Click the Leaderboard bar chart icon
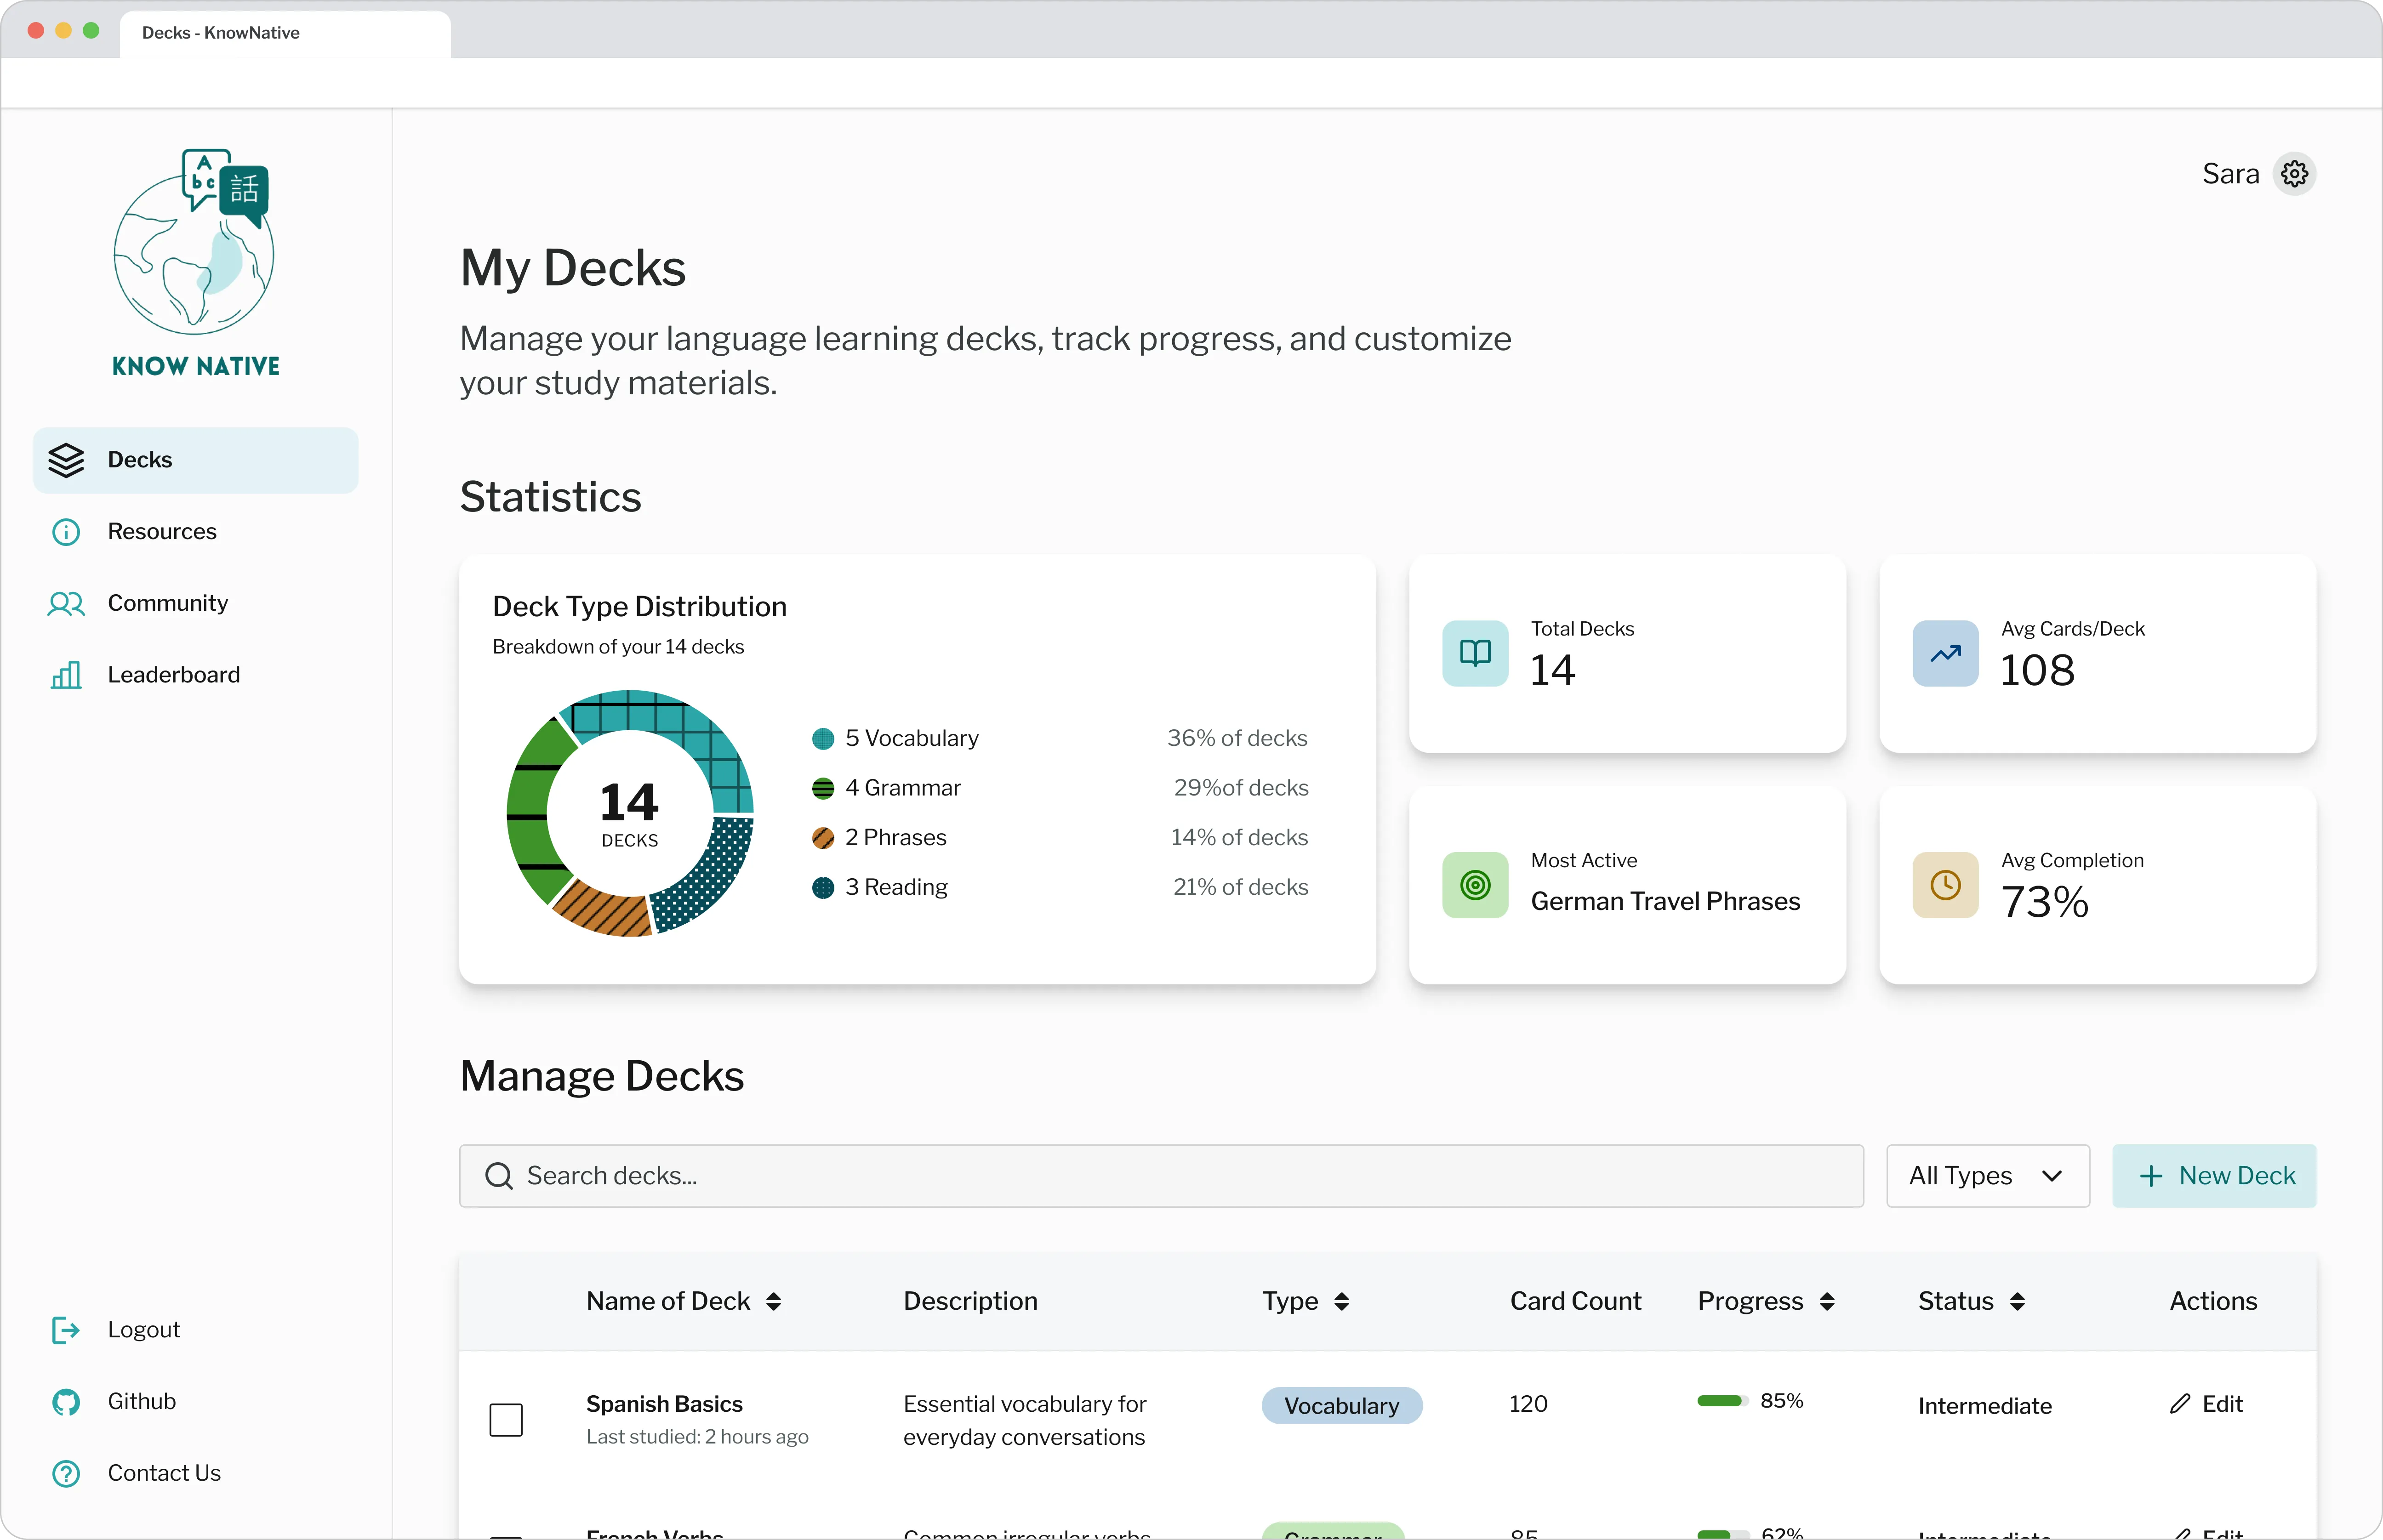Image resolution: width=2383 pixels, height=1540 pixels. click(66, 675)
